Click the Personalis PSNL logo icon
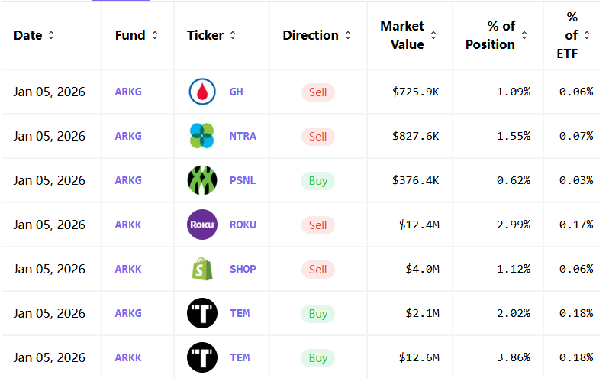609x378 pixels. [202, 181]
